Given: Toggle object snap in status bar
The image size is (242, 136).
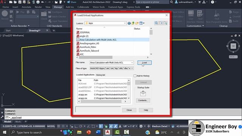Looking at the screenshot, I should [x=93, y=126].
